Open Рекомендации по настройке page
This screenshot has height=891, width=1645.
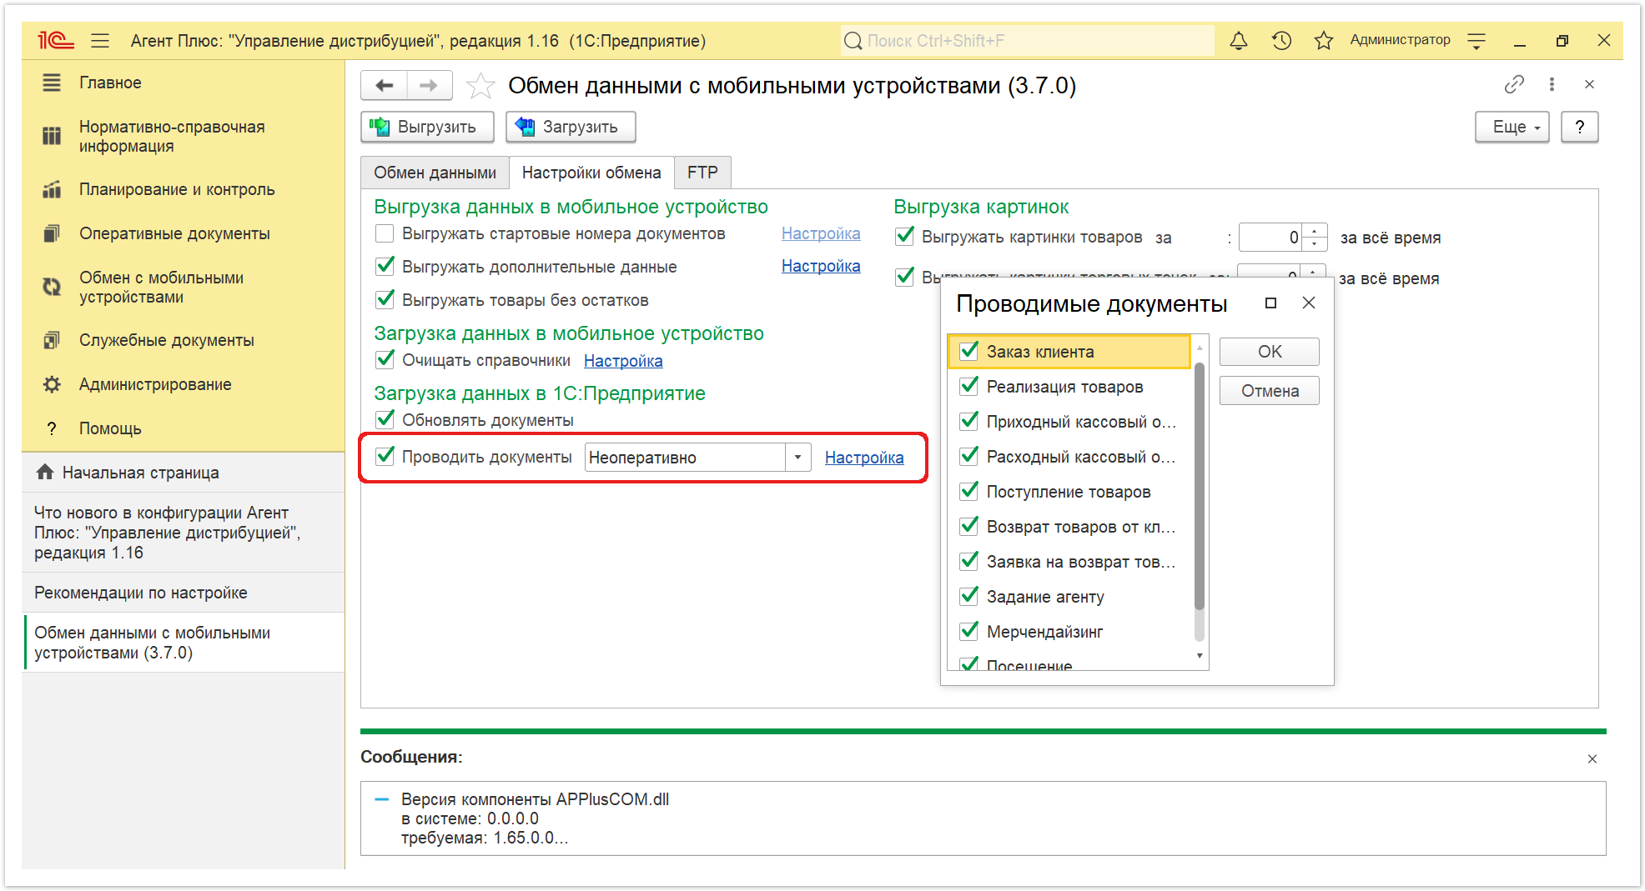click(184, 593)
